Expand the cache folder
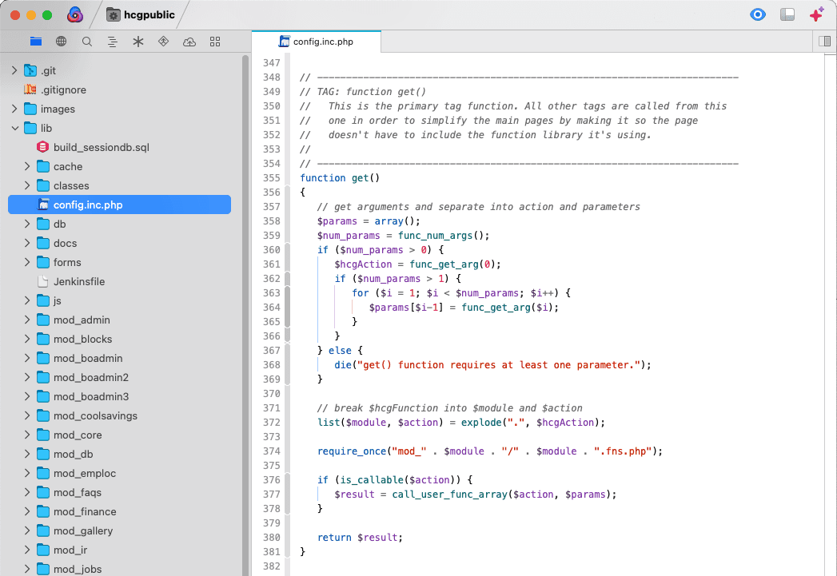This screenshot has height=576, width=837. click(x=27, y=166)
